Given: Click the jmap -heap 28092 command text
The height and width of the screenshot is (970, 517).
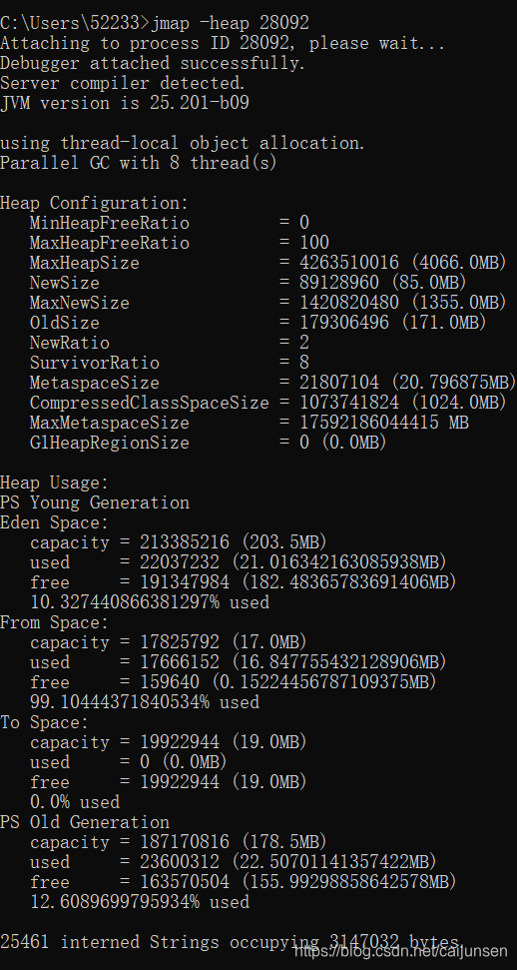Looking at the screenshot, I should point(230,24).
